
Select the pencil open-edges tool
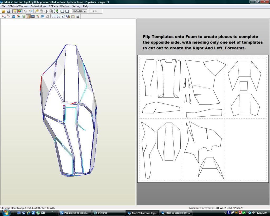tap(37, 11)
